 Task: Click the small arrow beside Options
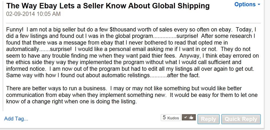(x=259, y=5)
